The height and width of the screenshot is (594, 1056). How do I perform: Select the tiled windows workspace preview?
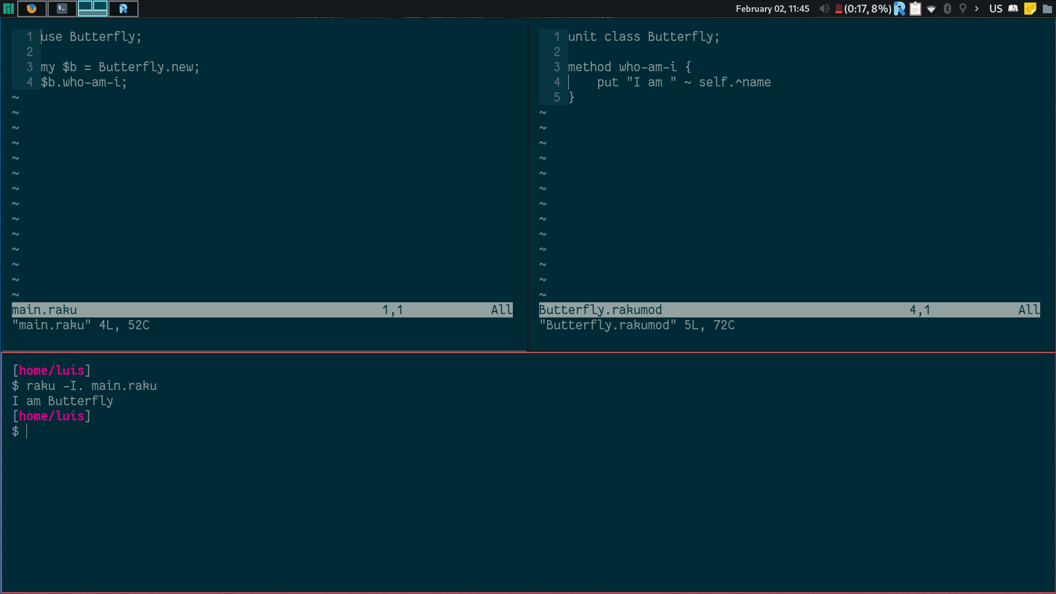click(x=92, y=9)
